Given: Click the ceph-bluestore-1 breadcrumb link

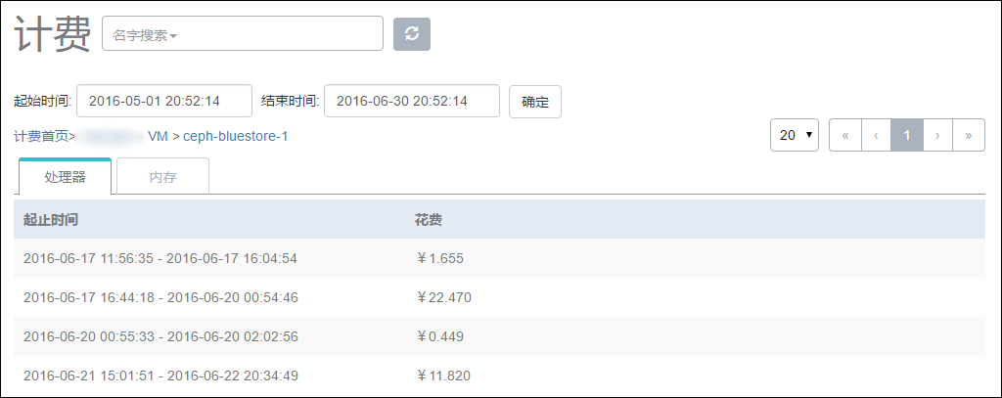Looking at the screenshot, I should click(236, 136).
